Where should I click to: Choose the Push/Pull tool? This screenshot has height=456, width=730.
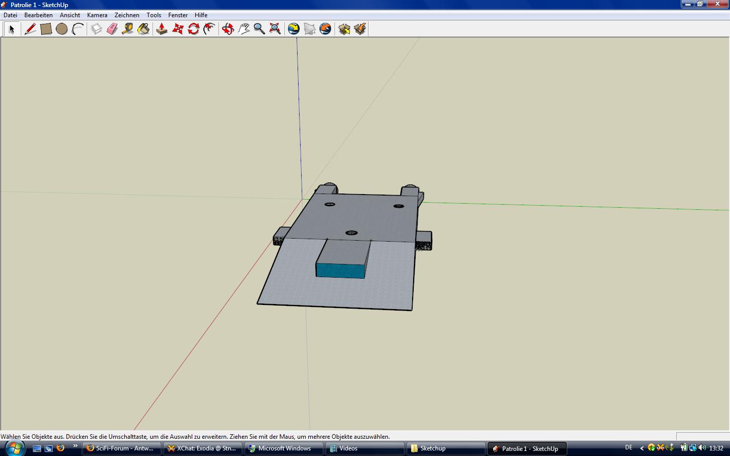(x=162, y=29)
